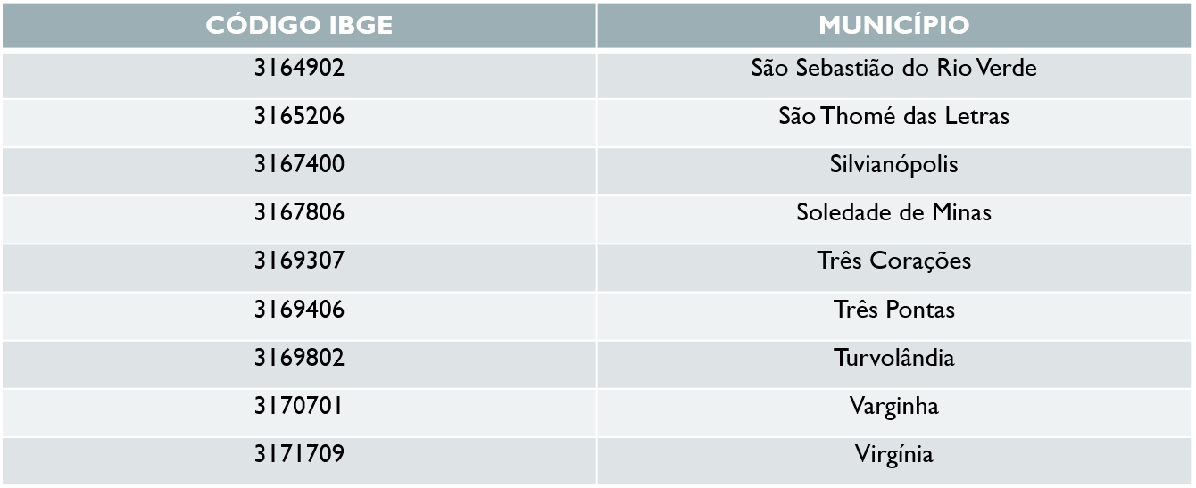Select the Três Corações cell
The image size is (1196, 488).
(893, 268)
